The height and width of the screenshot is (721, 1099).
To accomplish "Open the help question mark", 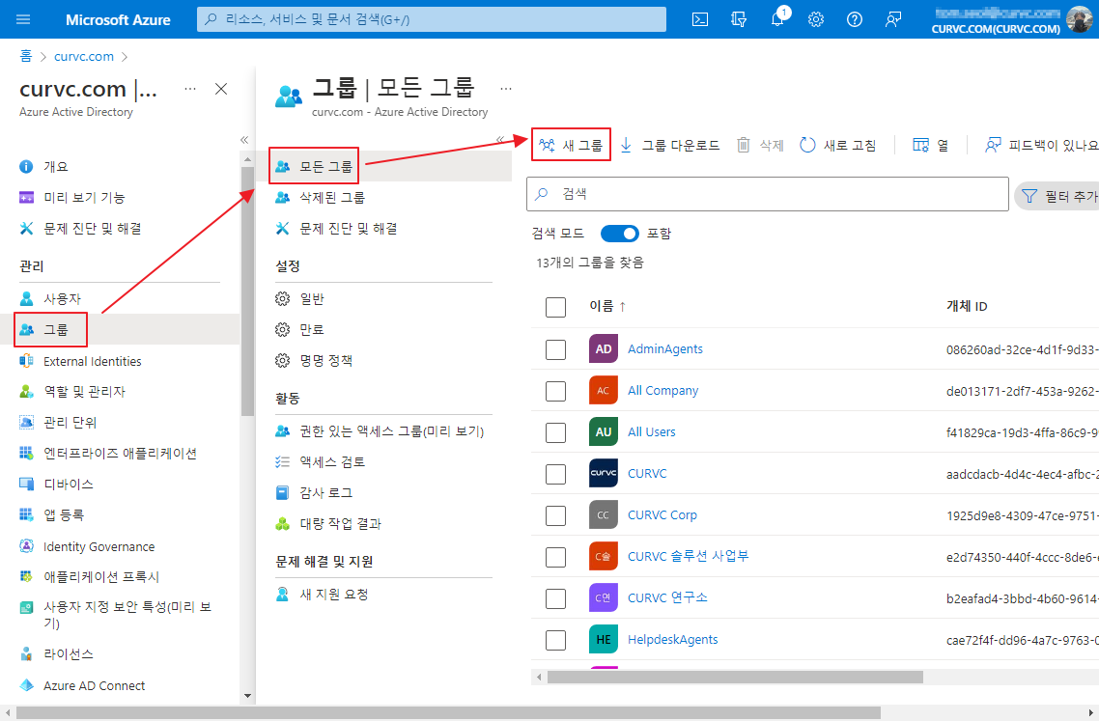I will 855,19.
